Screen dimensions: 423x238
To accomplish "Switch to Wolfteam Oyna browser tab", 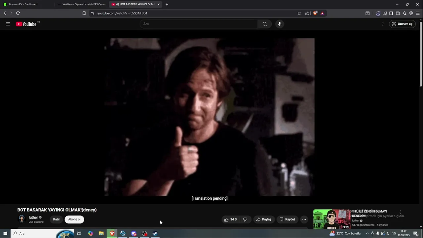I will [81, 4].
